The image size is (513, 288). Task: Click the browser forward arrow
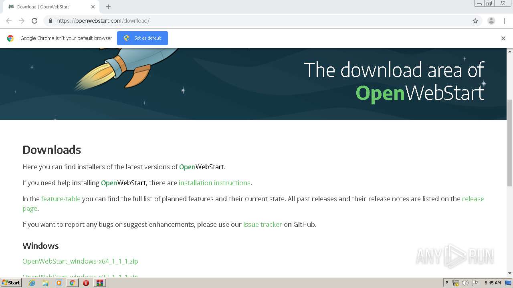[x=22, y=21]
